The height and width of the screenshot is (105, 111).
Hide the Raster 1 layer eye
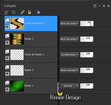coord(7,89)
